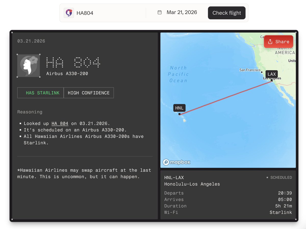Click the Hawaiian Airlines logo in search bar
The height and width of the screenshot is (229, 306).
click(x=69, y=13)
